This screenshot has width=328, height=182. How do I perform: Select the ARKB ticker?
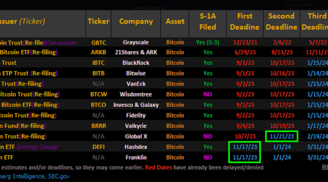[98, 52]
